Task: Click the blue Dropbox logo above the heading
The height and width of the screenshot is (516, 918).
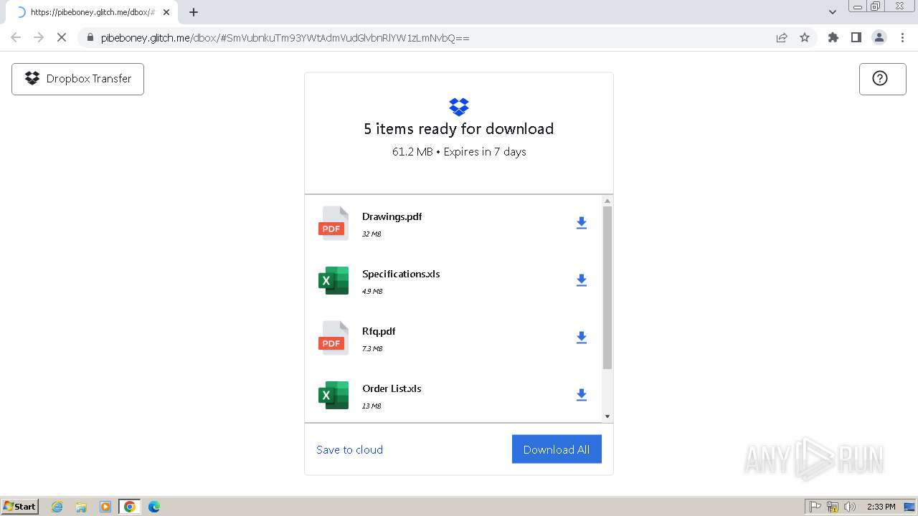Action: [459, 107]
